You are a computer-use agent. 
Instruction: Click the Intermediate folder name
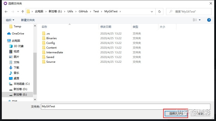click(55, 52)
